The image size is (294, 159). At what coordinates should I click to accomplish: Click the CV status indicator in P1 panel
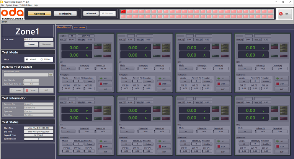click(98, 45)
